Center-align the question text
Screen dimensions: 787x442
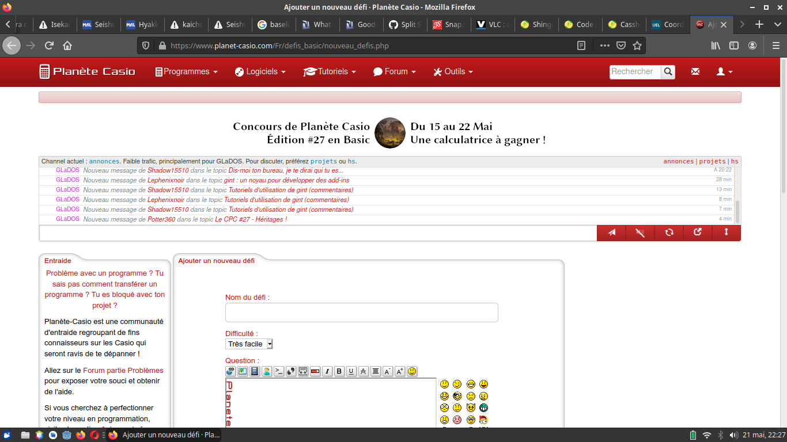coord(376,371)
